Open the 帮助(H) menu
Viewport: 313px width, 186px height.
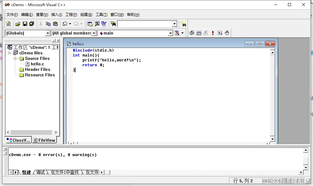click(133, 15)
